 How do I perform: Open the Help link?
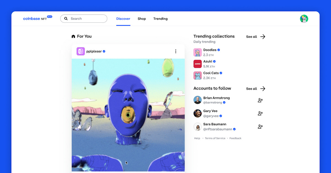197,138
